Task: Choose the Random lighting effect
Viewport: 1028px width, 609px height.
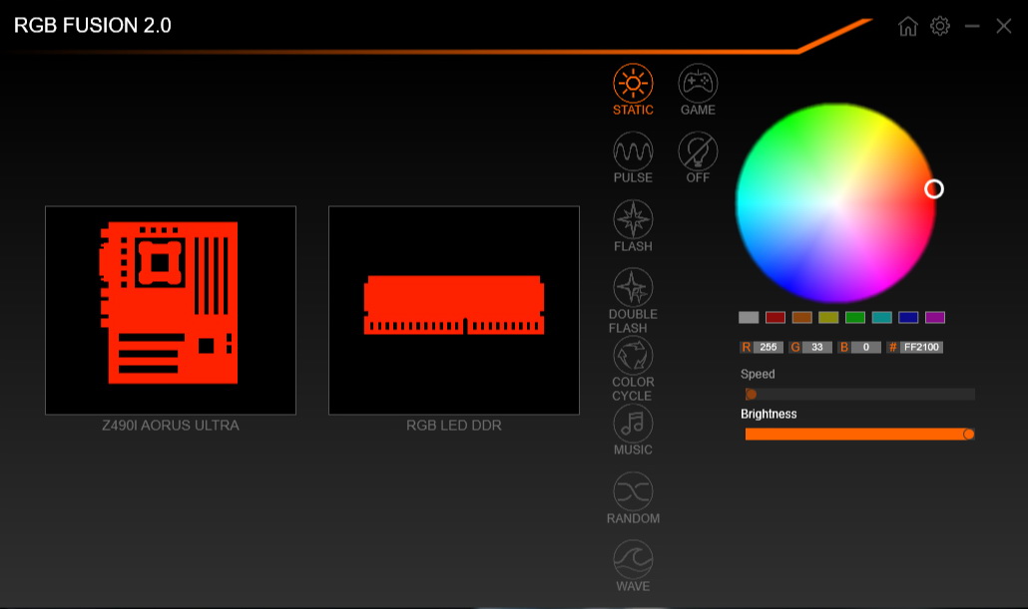Action: coord(633,491)
